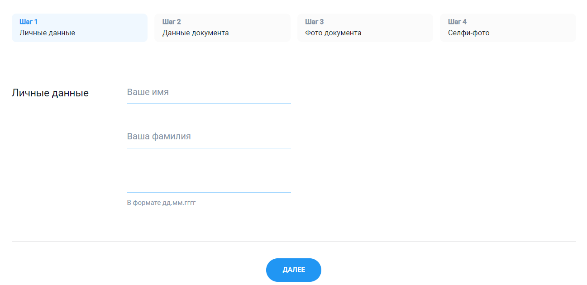Click the Ваша фамилия placeholder text

click(x=159, y=137)
